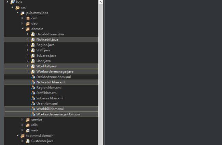Click the Subarea.java file icon
The height and width of the screenshot is (145, 222).
click(x=33, y=55)
